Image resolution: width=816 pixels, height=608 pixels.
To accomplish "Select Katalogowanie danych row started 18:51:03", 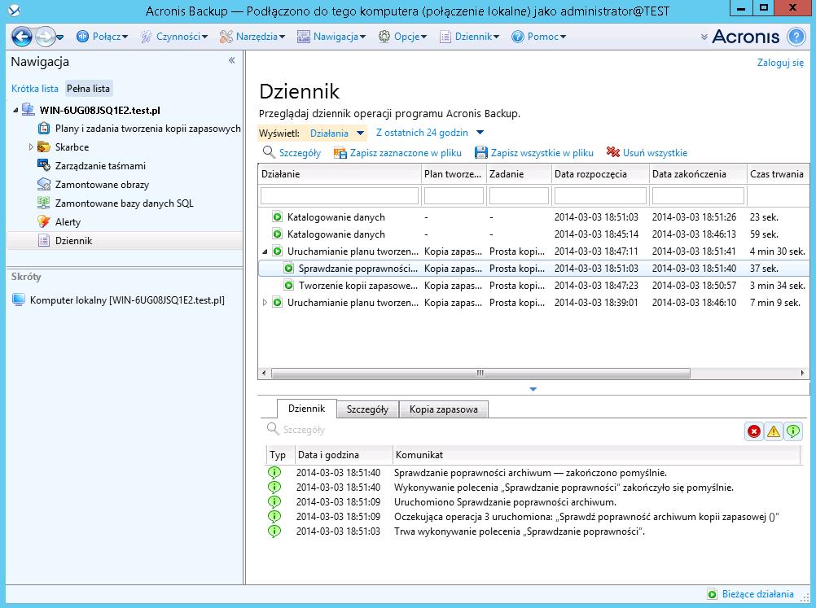I will point(533,217).
